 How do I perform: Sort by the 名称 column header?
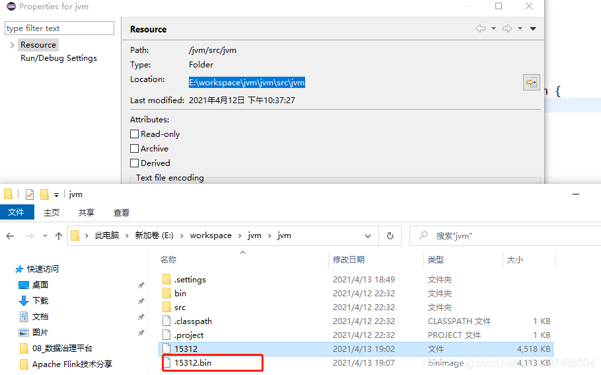point(168,260)
